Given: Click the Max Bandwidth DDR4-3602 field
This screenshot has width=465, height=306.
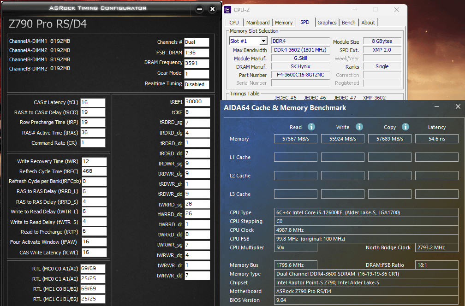Looking at the screenshot, I should click(x=300, y=50).
